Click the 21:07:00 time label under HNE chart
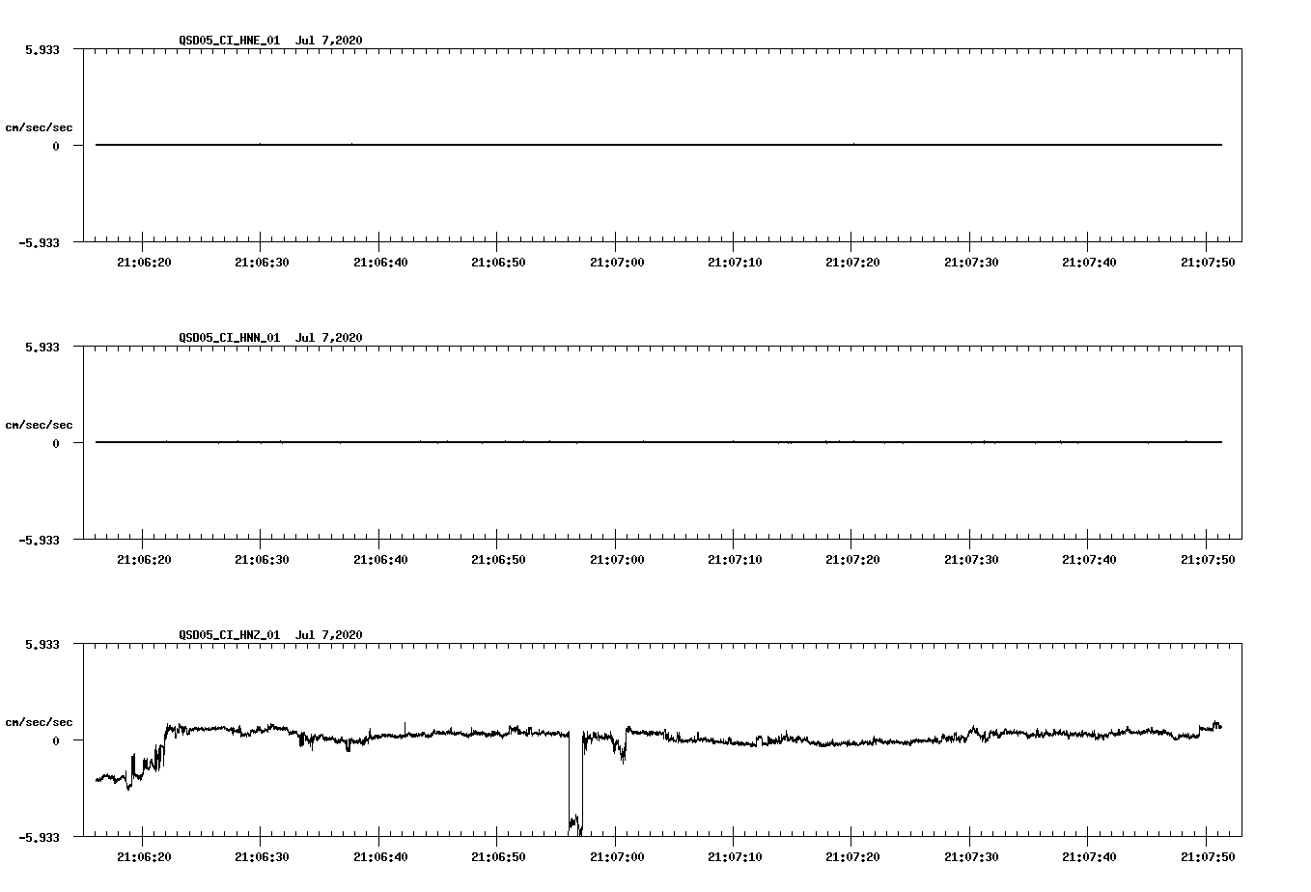The image size is (1311, 892). (x=616, y=262)
